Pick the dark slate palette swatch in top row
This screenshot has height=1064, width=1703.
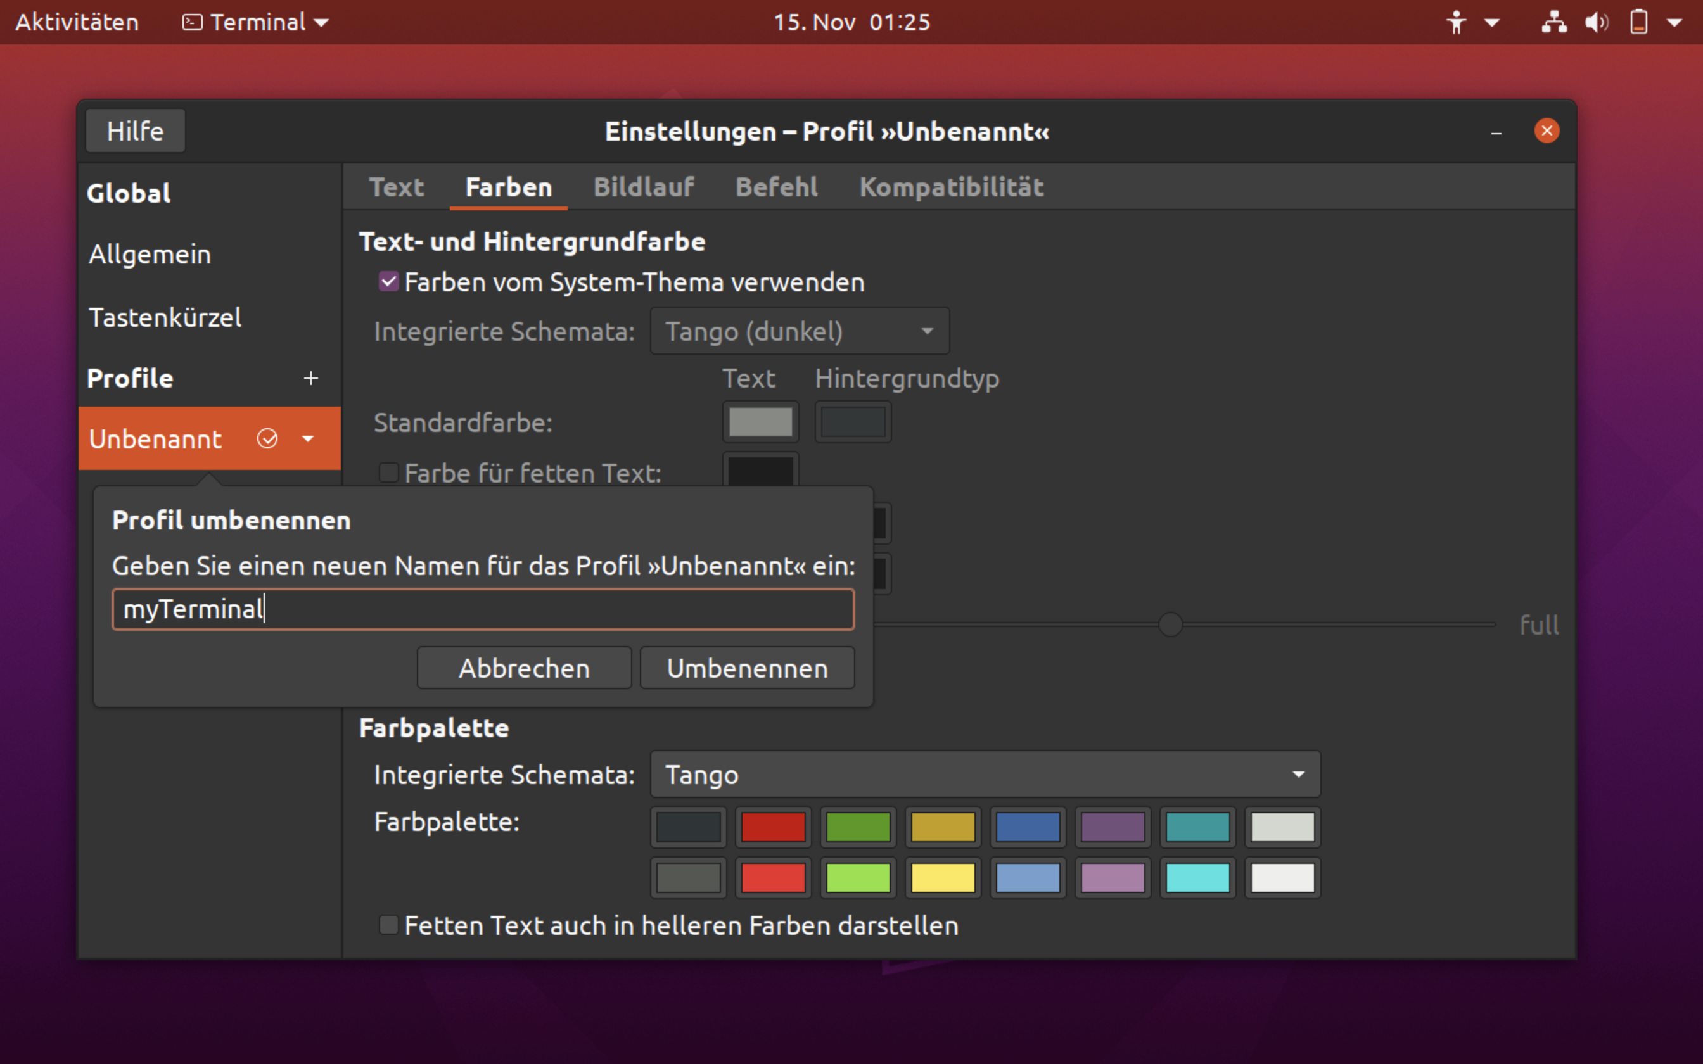(688, 827)
